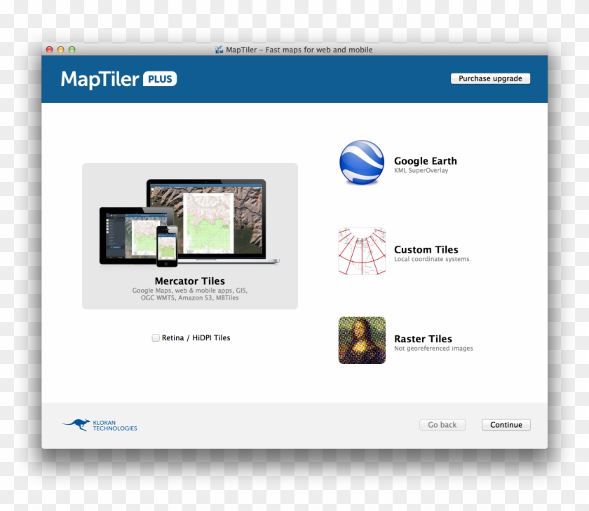Click the Retina / HiDPI Tiles label text
589x511 pixels.
click(196, 338)
